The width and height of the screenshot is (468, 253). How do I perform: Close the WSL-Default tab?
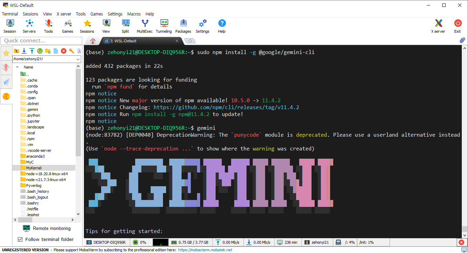[177, 41]
